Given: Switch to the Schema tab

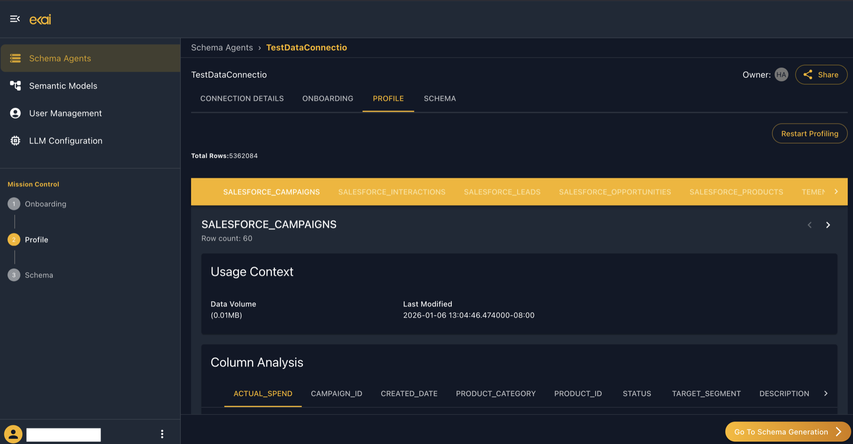Looking at the screenshot, I should pos(440,98).
